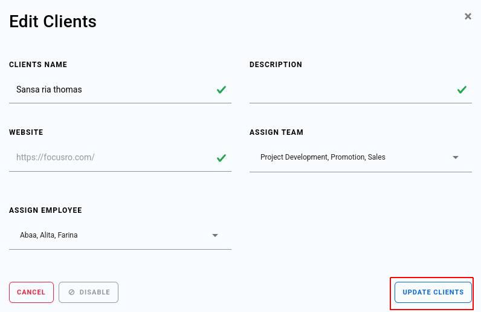Viewport: 481px width, 312px height.
Task: Click the green checkmark in Description field
Action: tap(462, 89)
